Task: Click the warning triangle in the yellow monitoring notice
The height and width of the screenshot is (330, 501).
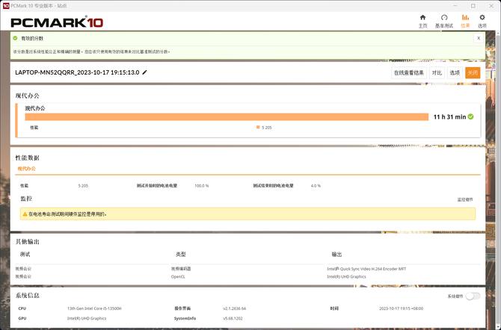Action: [x=25, y=214]
